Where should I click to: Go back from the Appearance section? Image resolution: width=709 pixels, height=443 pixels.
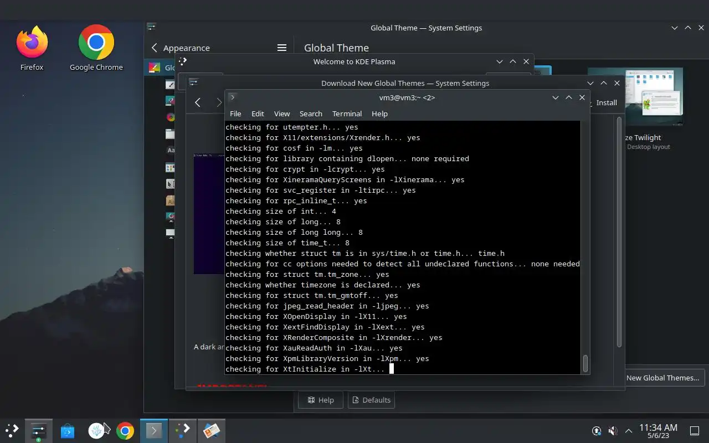click(x=155, y=48)
